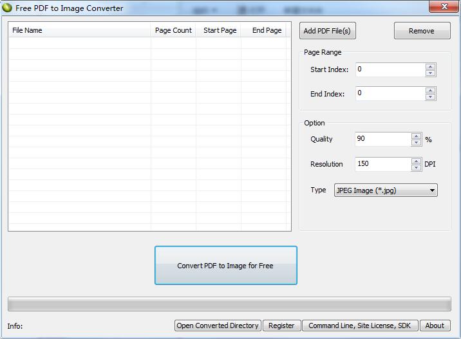Click the Page Count column header
This screenshot has width=461, height=339.
[173, 30]
